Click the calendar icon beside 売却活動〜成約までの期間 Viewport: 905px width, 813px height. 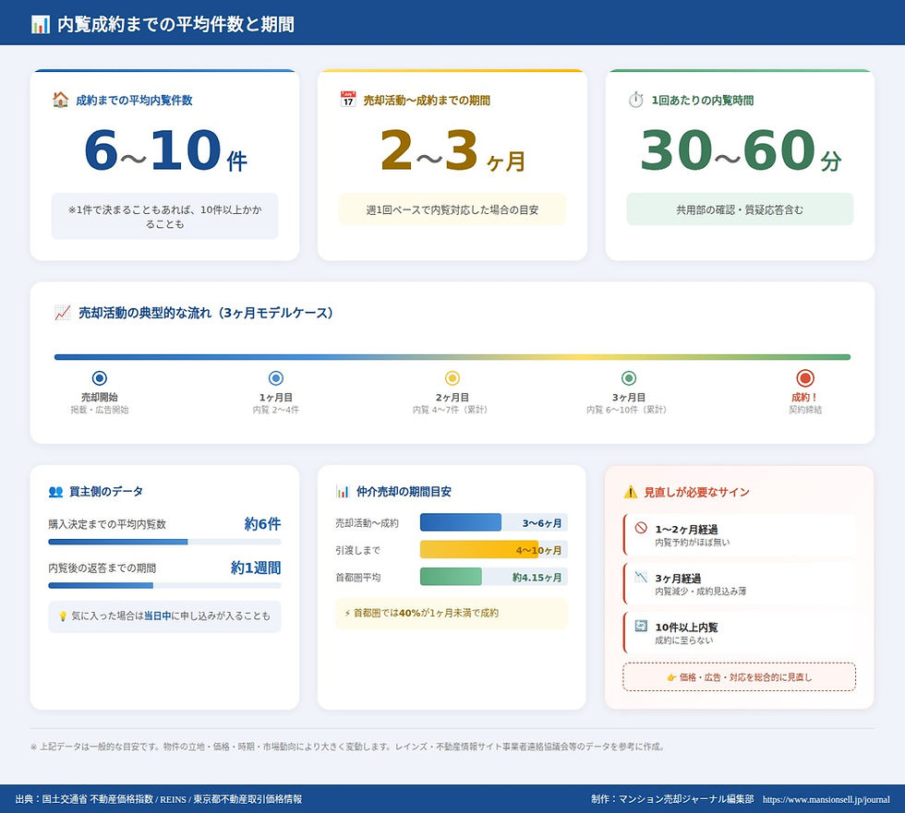tap(348, 99)
